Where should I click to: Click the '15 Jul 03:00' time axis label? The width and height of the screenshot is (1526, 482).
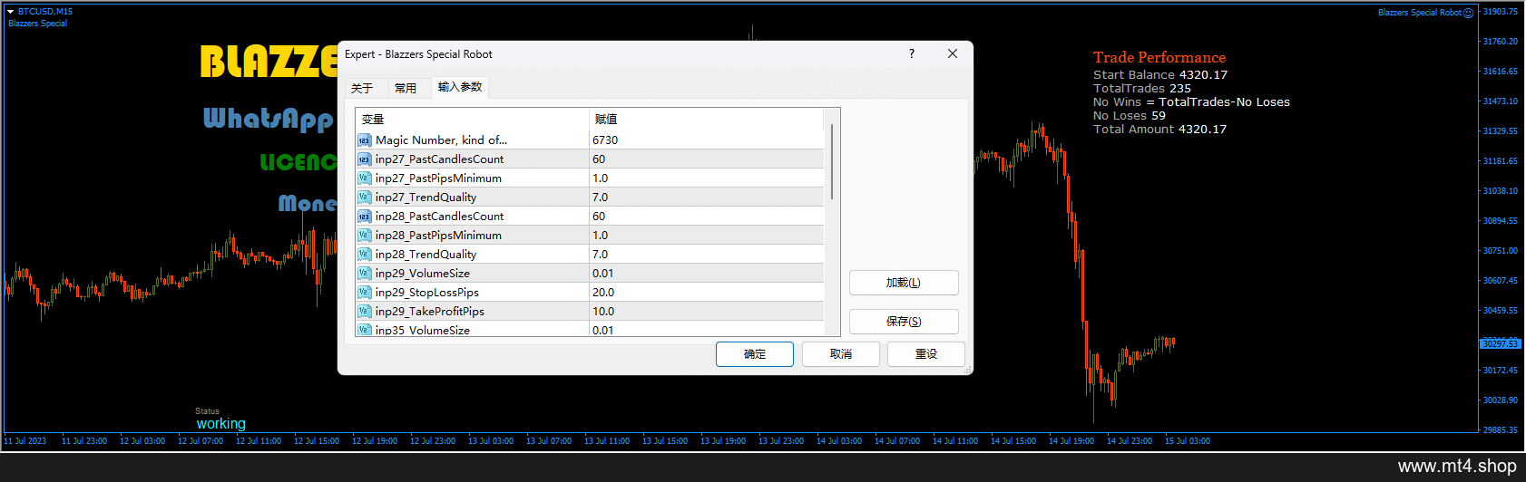(1188, 441)
